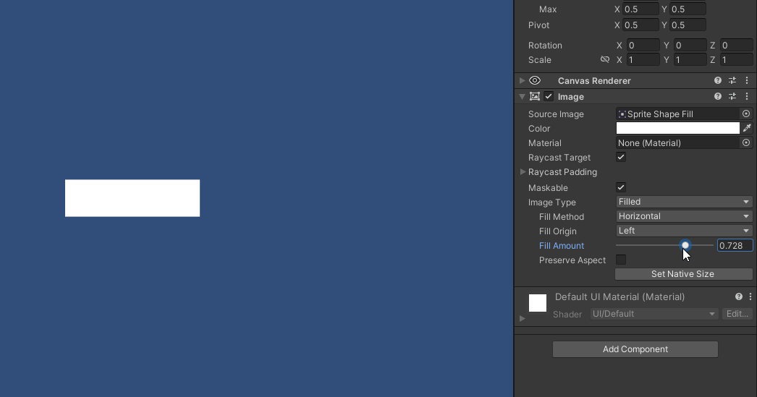Screen dimensions: 757x397
Task: Click the Scale X field
Action: [x=643, y=60]
